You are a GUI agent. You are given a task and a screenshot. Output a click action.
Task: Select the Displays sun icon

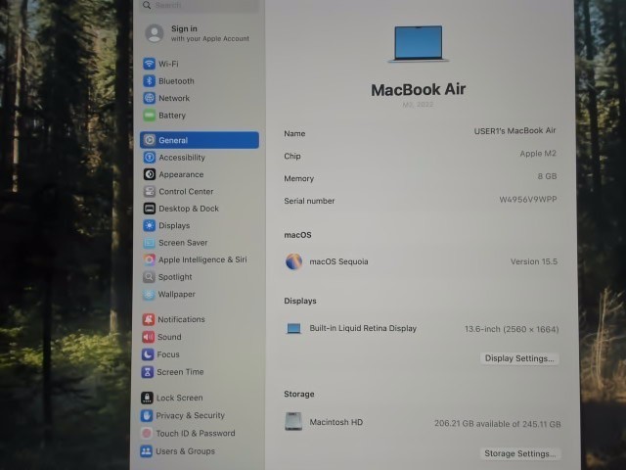click(x=150, y=225)
